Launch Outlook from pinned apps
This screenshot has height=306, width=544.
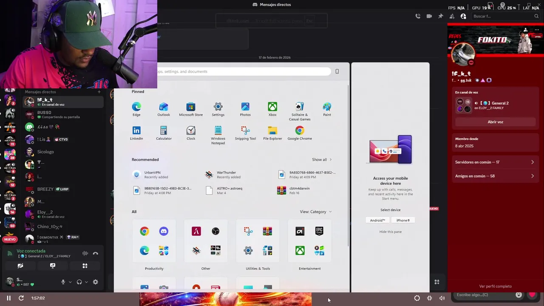(x=164, y=109)
